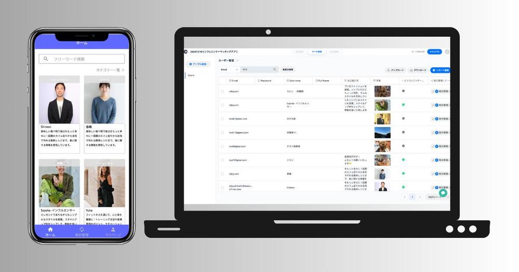519x272 pixels.
Task: Switch to the tab left of データ管理
Action: [x=299, y=52]
